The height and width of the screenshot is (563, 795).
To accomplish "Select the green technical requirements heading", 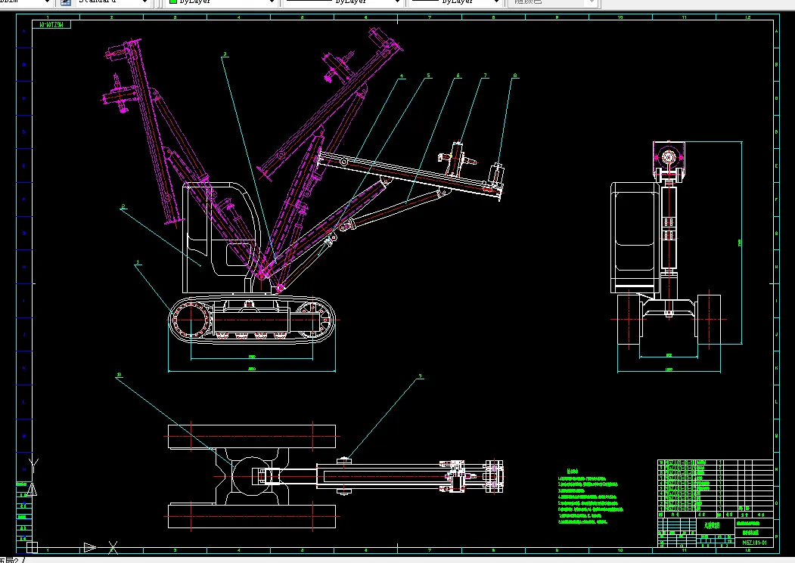I will tap(573, 472).
